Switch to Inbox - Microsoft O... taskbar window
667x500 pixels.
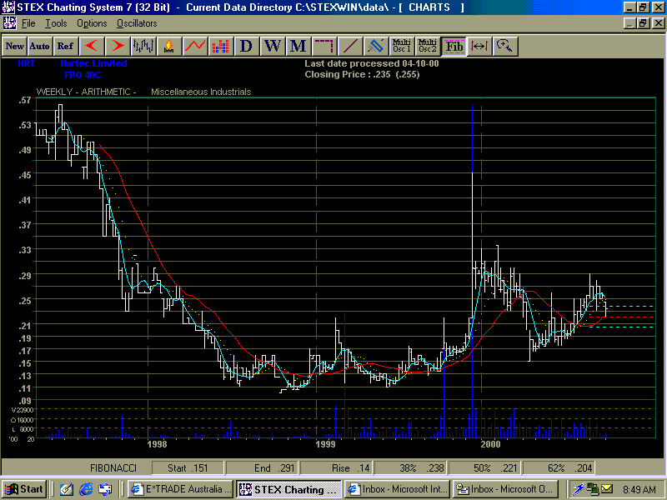click(x=505, y=489)
